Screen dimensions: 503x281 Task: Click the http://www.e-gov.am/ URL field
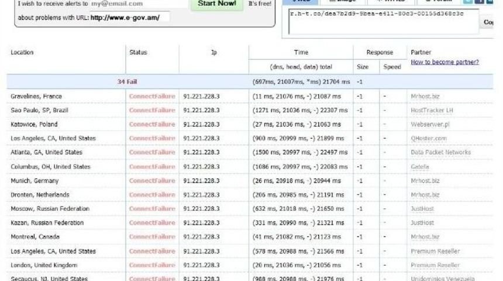coord(129,18)
